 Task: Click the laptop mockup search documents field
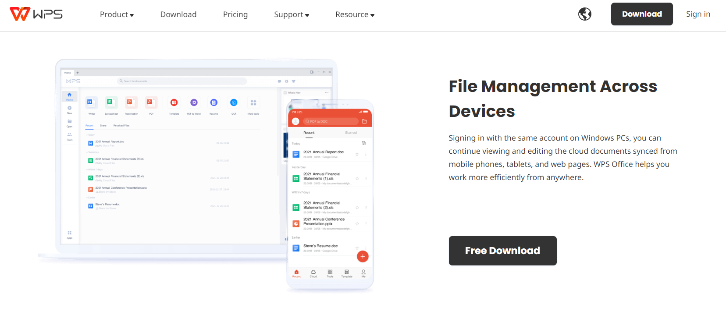click(182, 81)
